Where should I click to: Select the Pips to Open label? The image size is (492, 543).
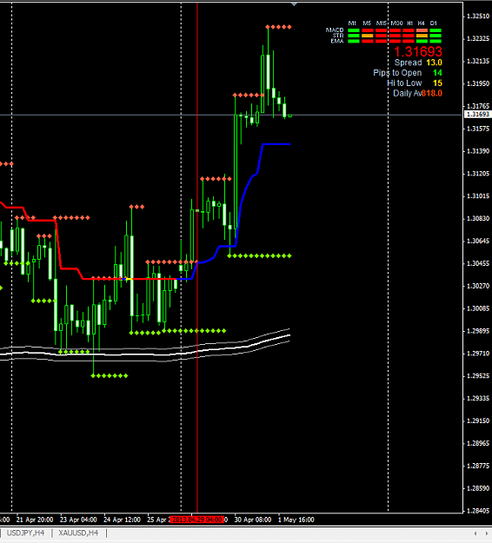click(397, 73)
